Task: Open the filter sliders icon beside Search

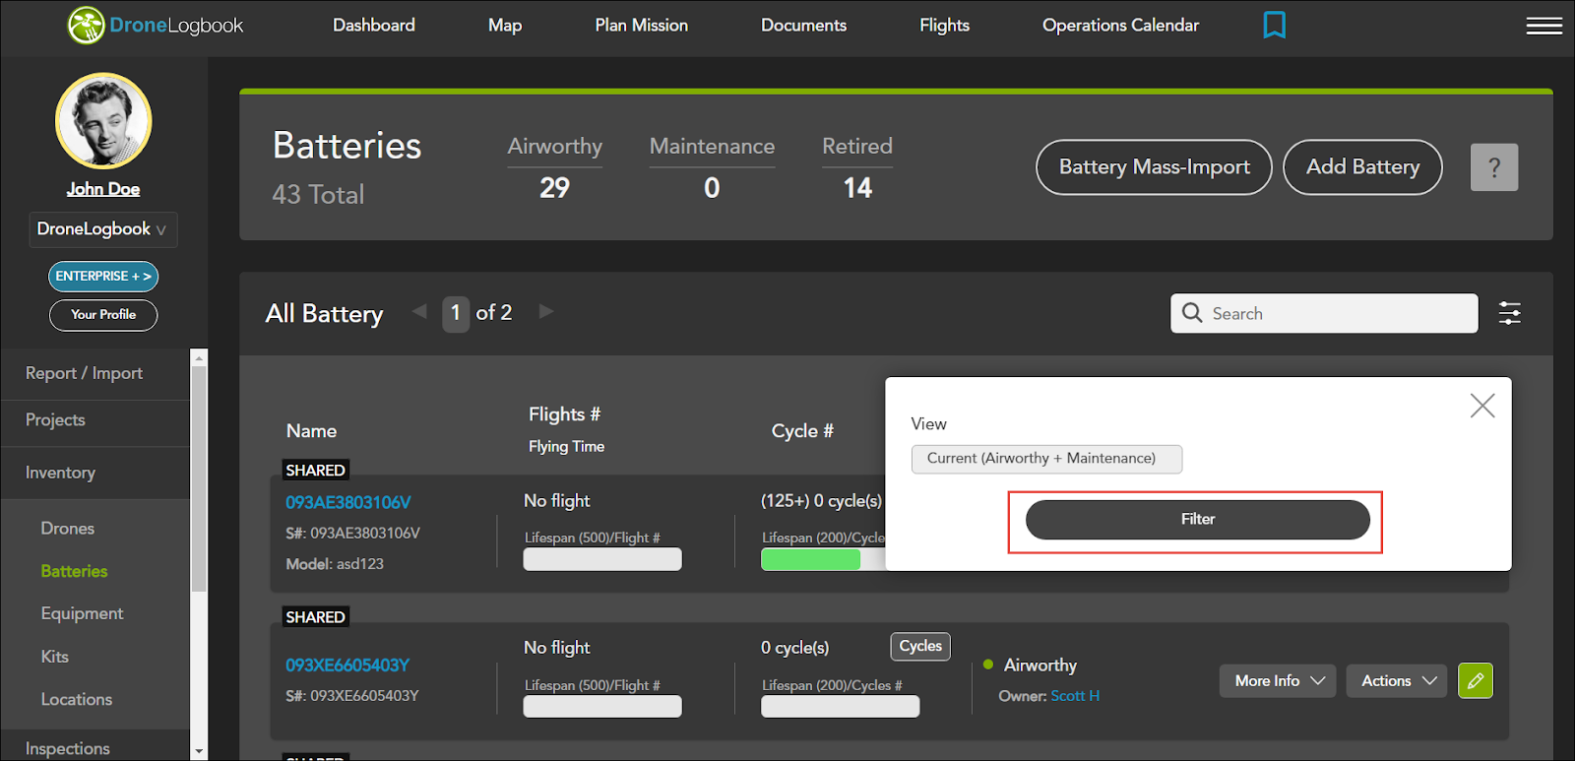Action: [1509, 313]
